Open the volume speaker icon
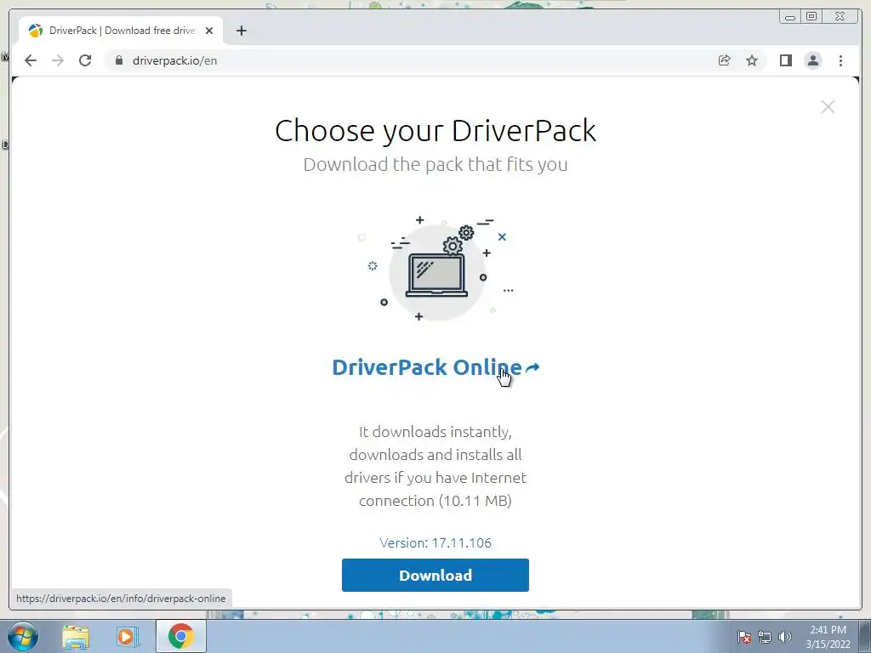The width and height of the screenshot is (871, 653). 785,637
